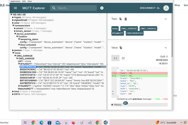Collapse the BTtoMQTT tree node
Viewport: 188px width, 125px height.
click(x=19, y=64)
